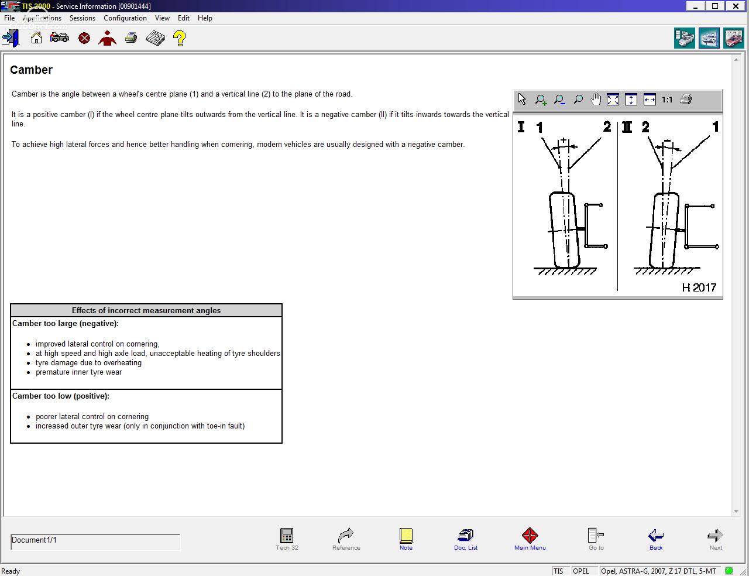Click 'tyre damage due to overheating' bullet
Screen dimensions: 749x576
coord(88,363)
